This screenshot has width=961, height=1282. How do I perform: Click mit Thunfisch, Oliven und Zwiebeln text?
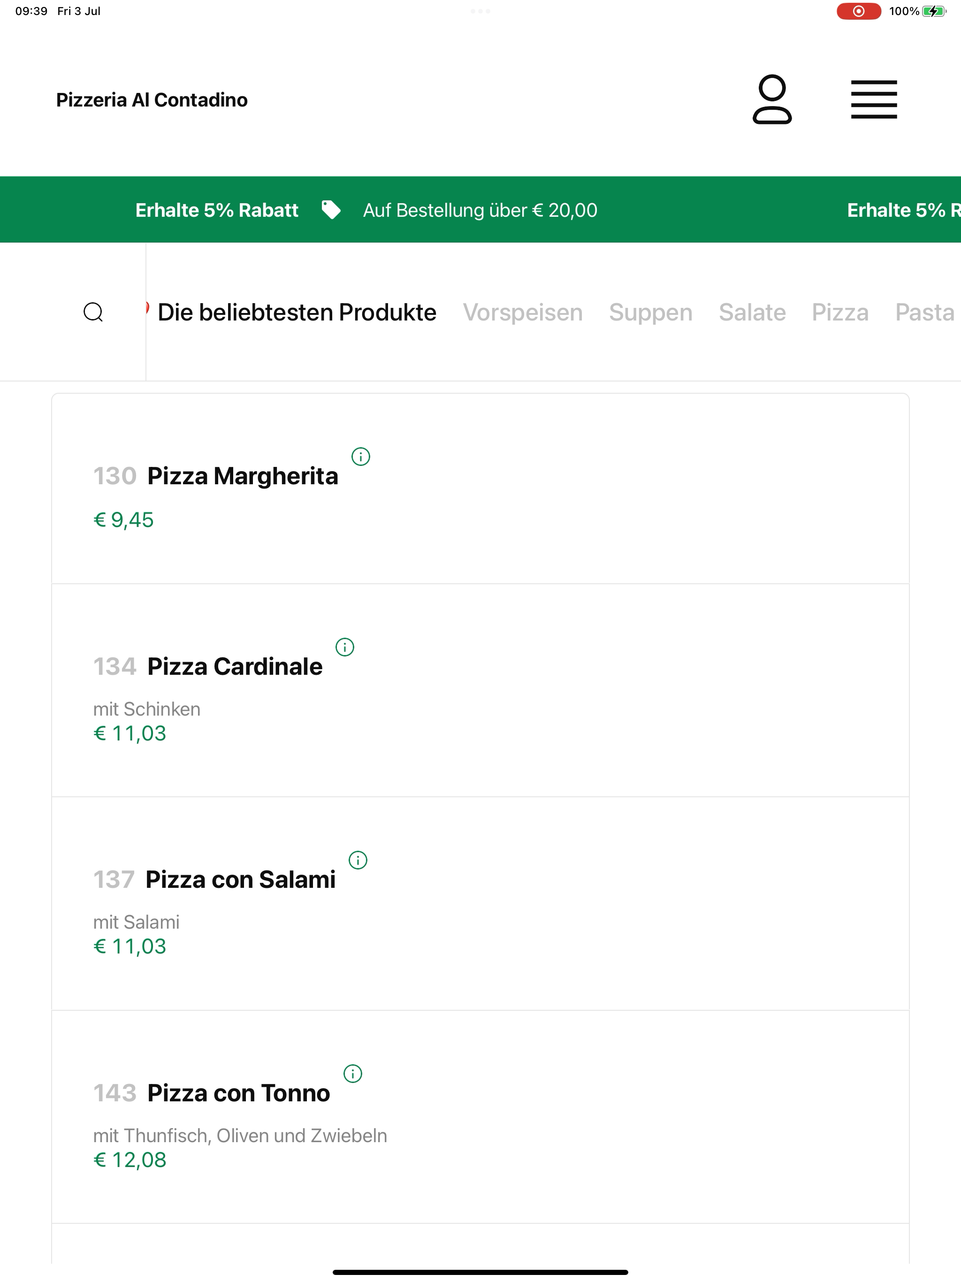click(240, 1136)
